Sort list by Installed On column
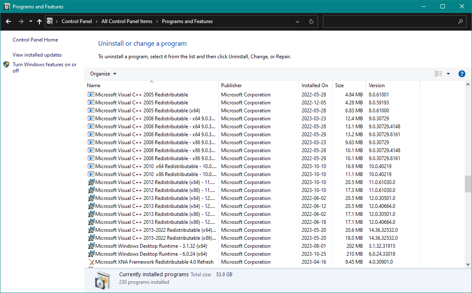This screenshot has height=293, width=472. point(316,86)
